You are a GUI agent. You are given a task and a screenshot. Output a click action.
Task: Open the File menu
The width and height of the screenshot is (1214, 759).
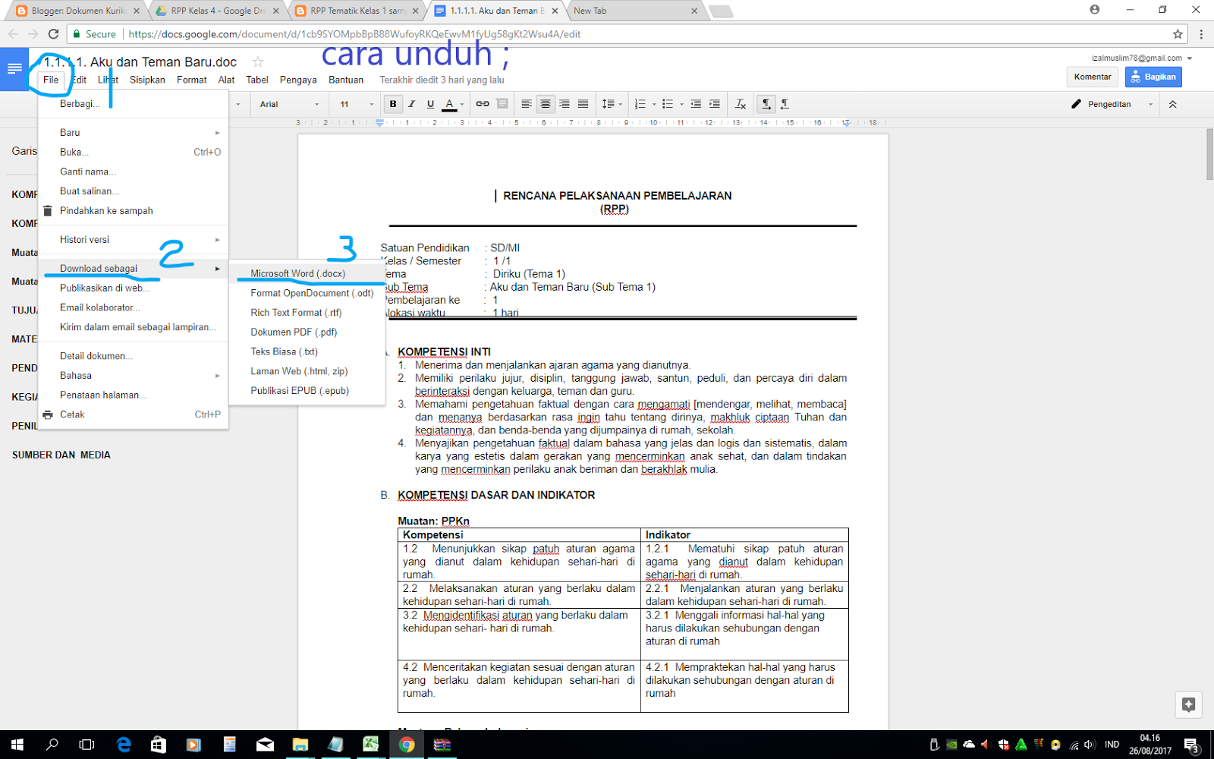[x=51, y=80]
